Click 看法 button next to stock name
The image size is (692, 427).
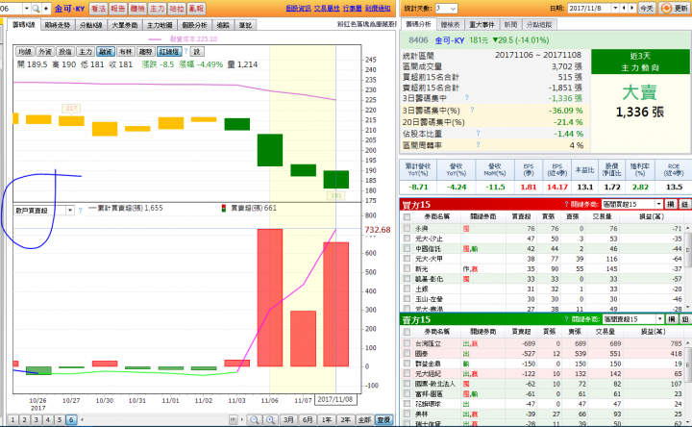[98, 9]
